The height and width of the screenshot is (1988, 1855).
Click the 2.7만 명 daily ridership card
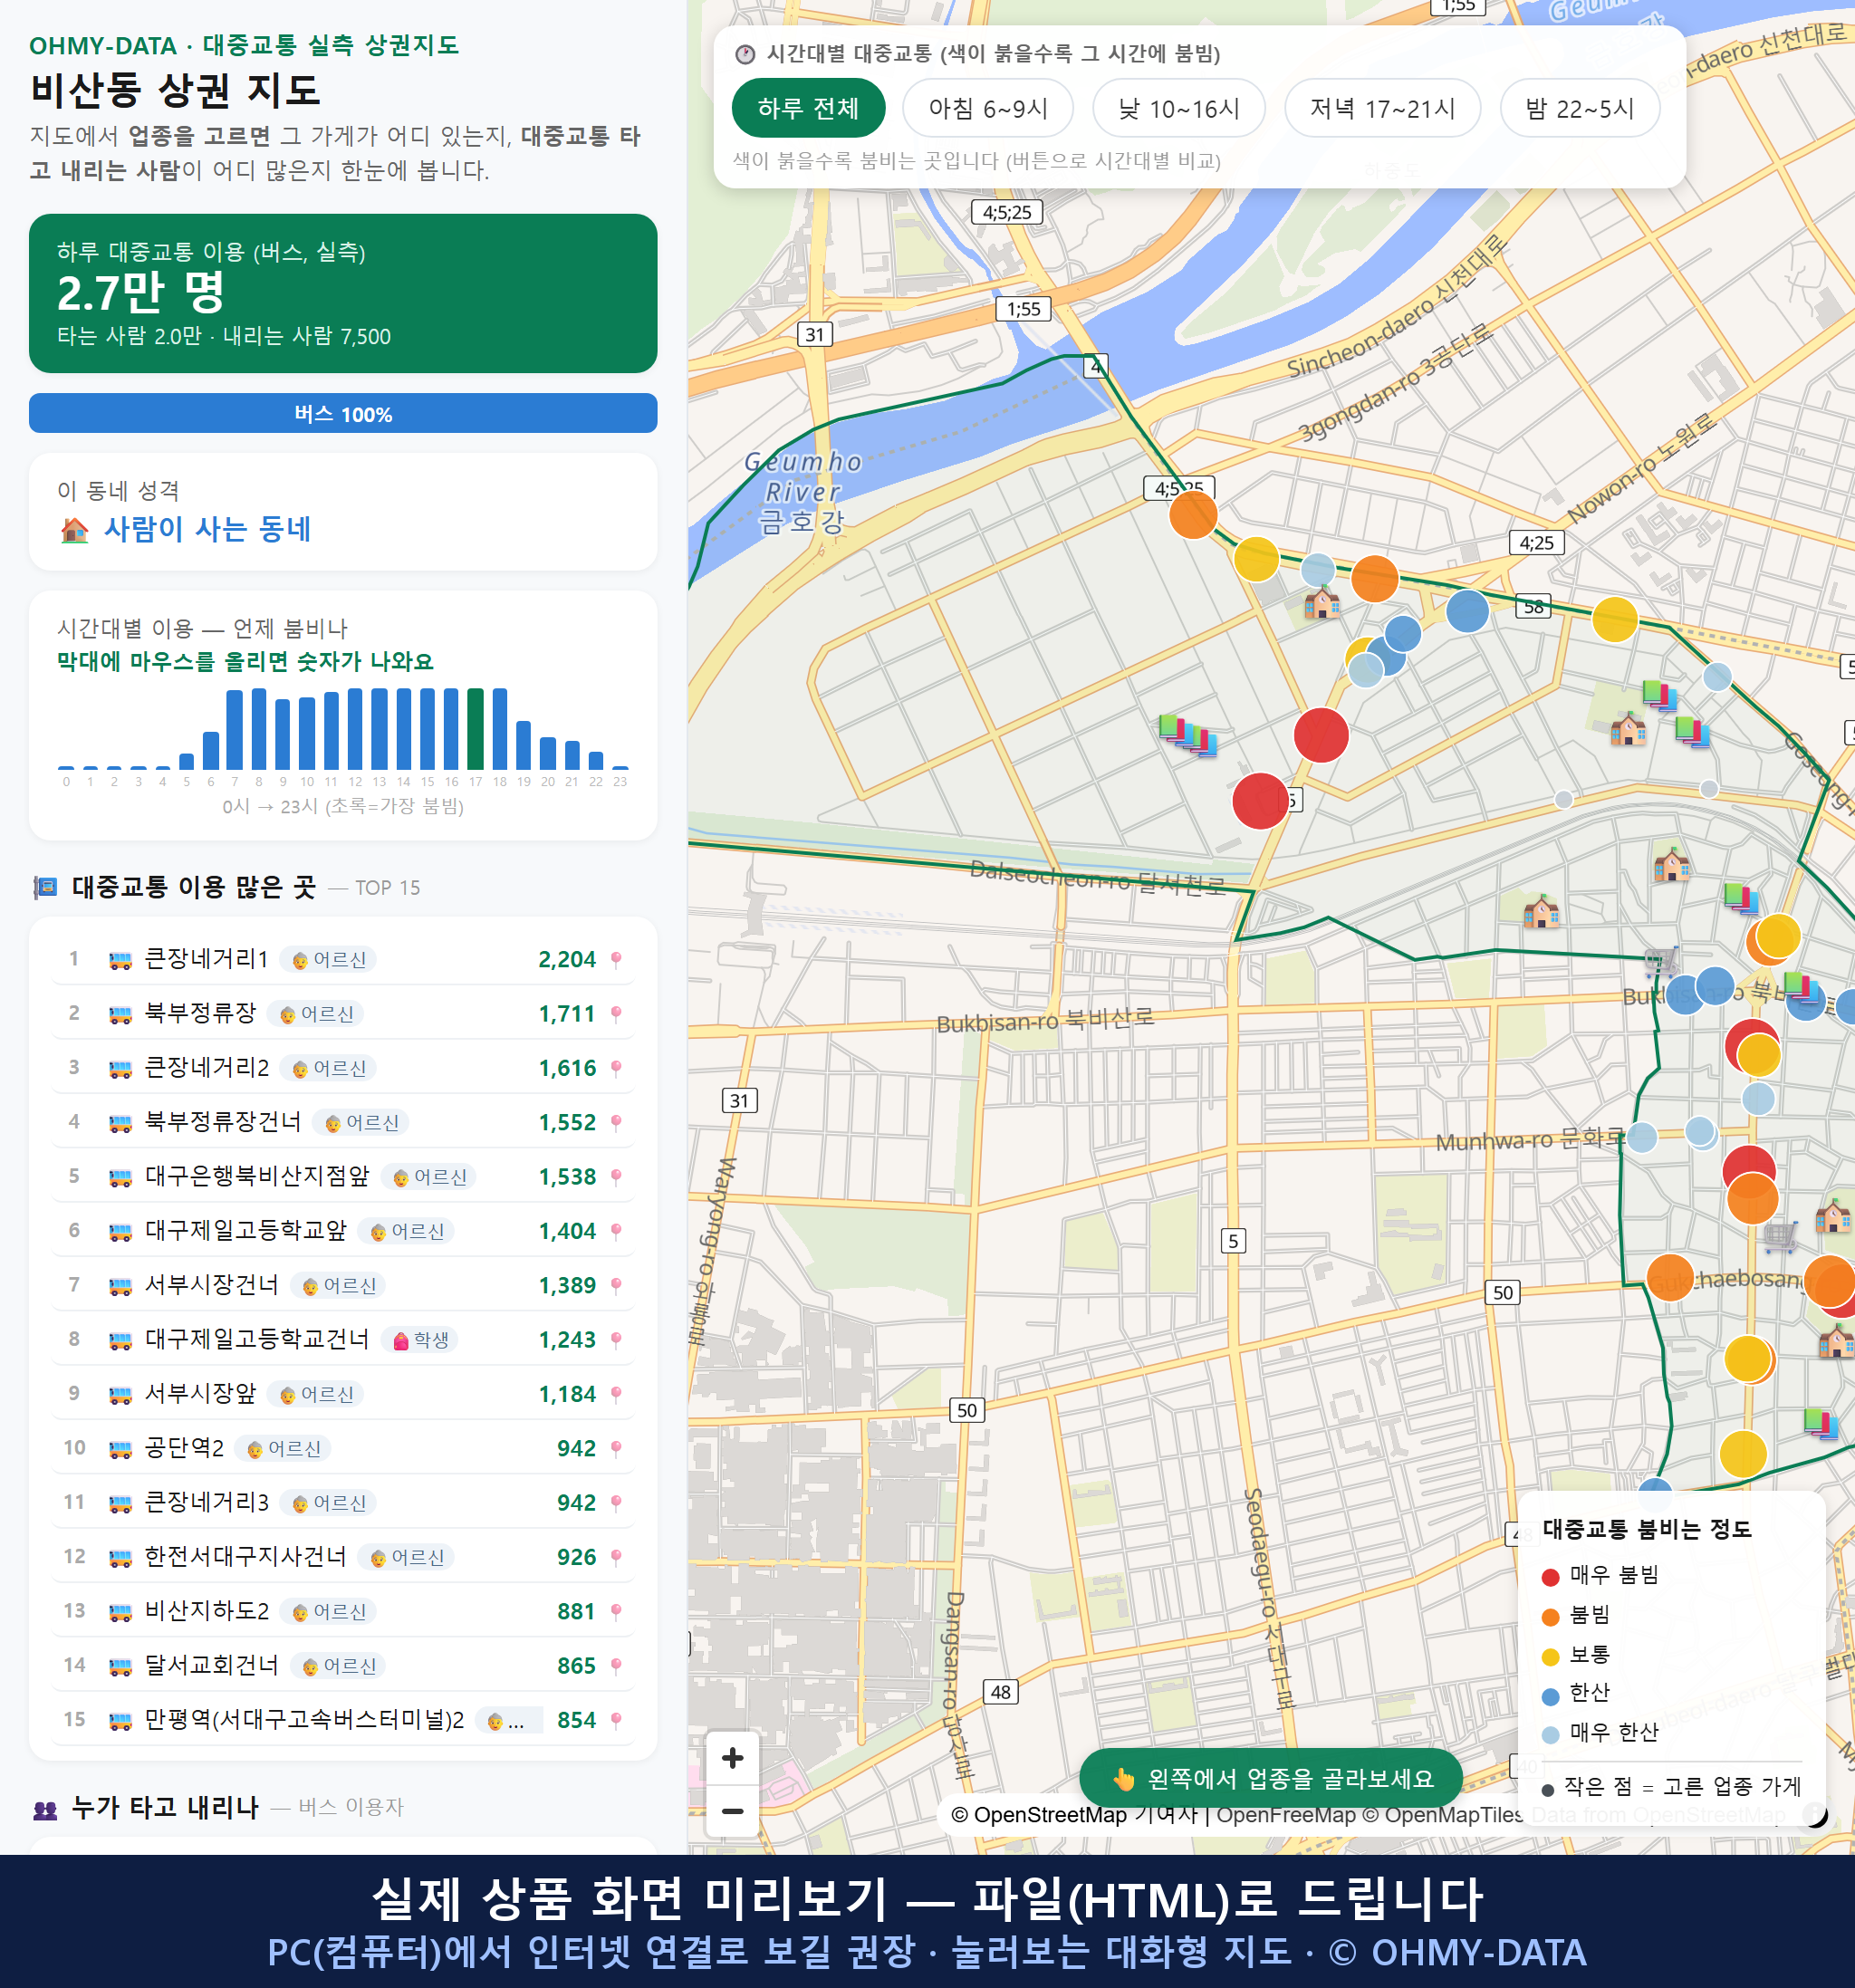point(343,293)
